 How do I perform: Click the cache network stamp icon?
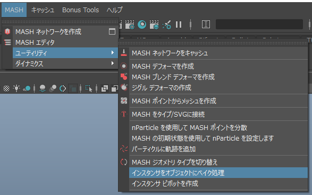tap(124, 53)
